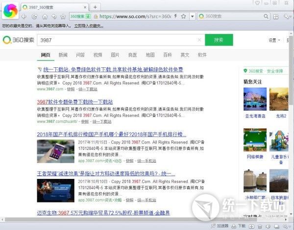294x230 pixels.
Task: Click the undo/restore closed tab icon
Action: click(x=54, y=17)
